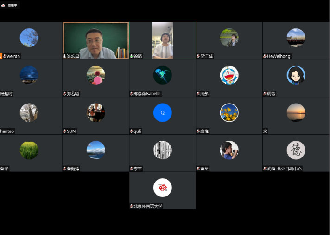Click the microphone icon in the chalkboard video tile

coord(65,56)
